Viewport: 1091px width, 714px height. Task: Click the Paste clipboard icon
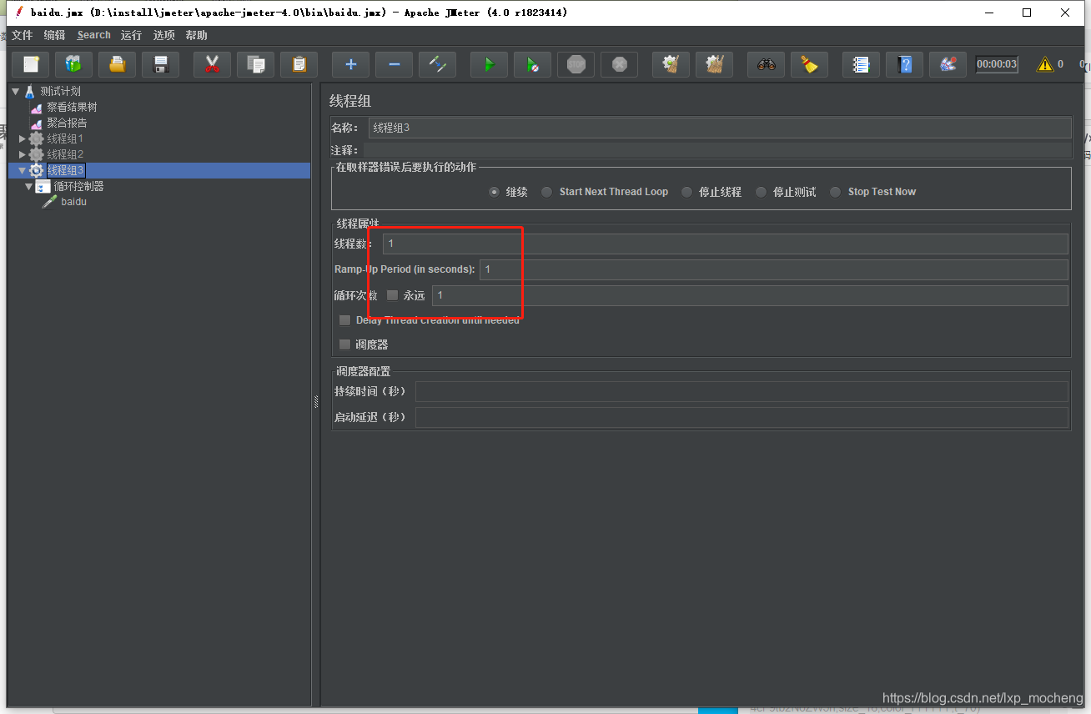tap(299, 64)
